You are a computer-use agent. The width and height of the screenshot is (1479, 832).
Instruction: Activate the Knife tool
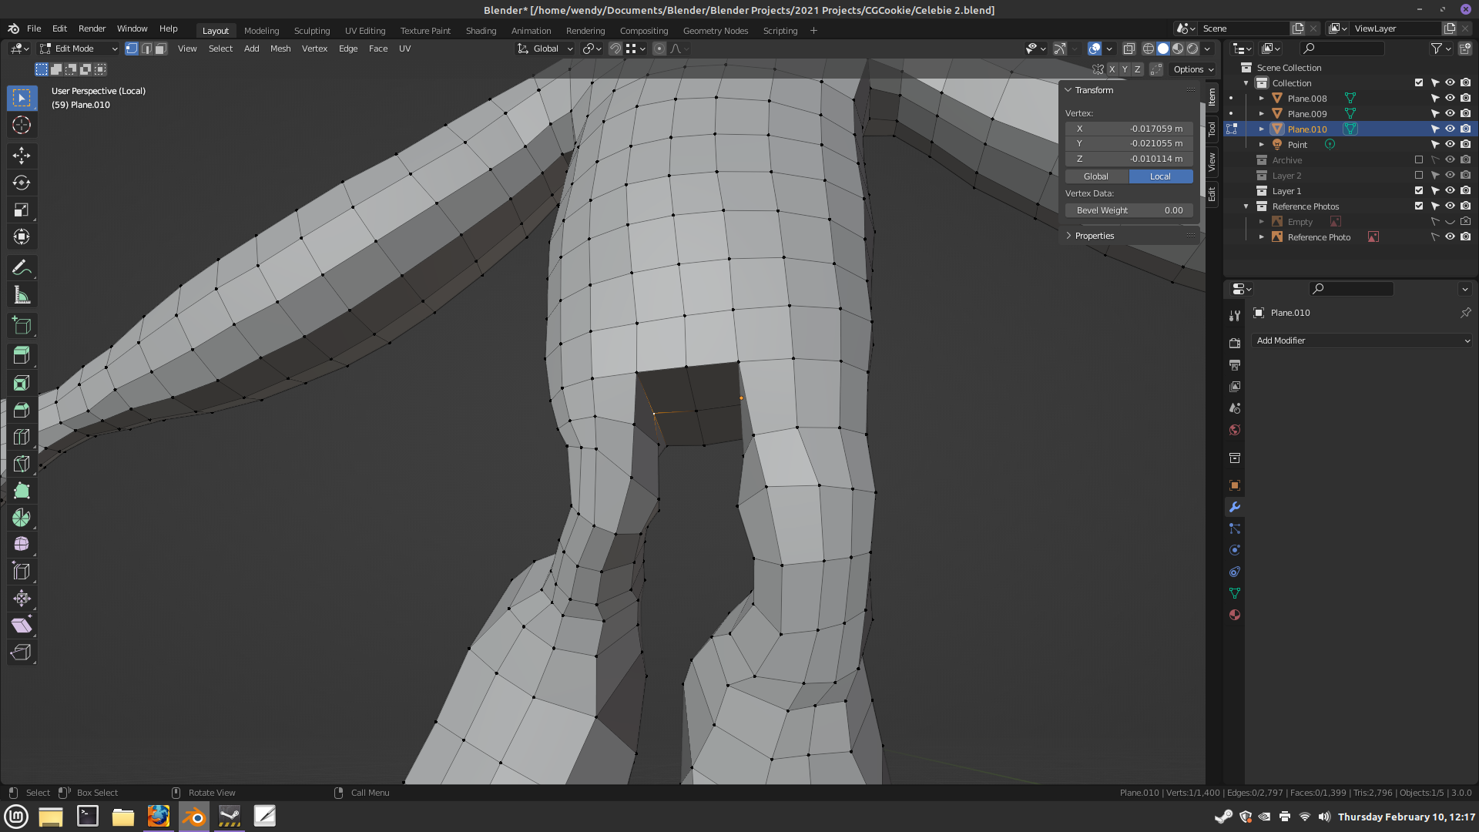[22, 464]
